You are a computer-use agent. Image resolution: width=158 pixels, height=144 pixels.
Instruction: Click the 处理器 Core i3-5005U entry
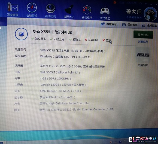[x=72, y=66]
